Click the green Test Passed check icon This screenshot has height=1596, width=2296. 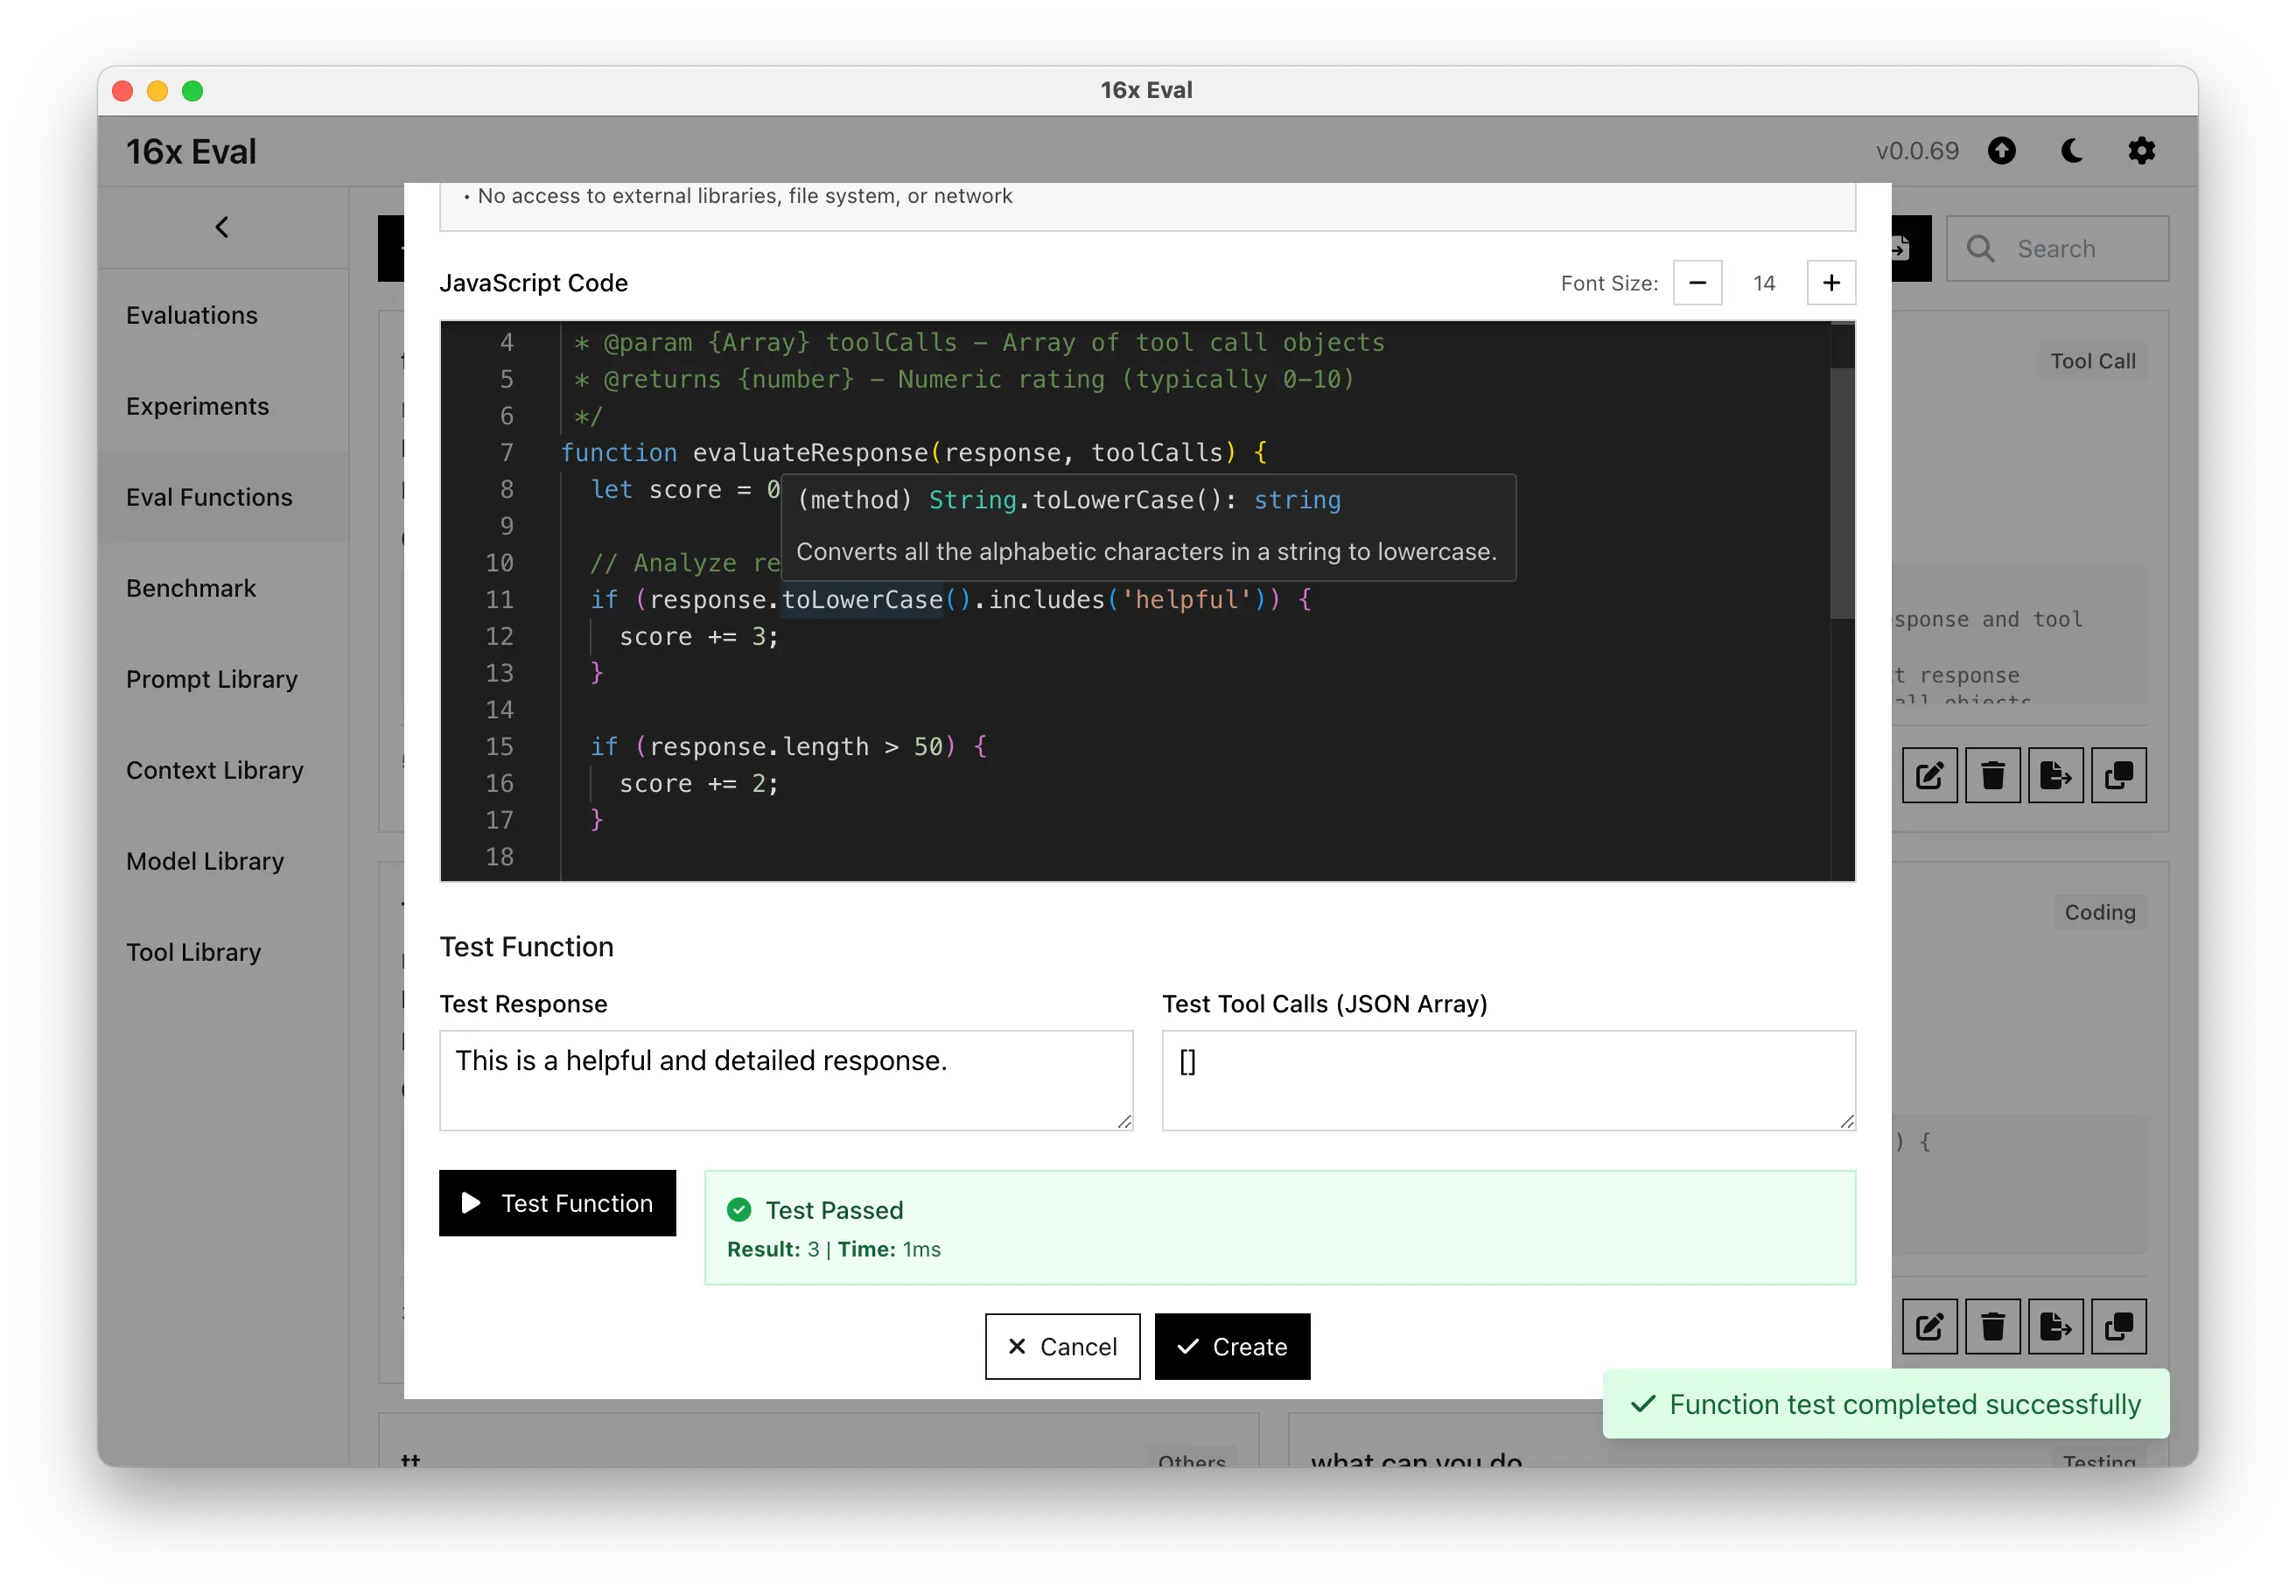pyautogui.click(x=739, y=1210)
